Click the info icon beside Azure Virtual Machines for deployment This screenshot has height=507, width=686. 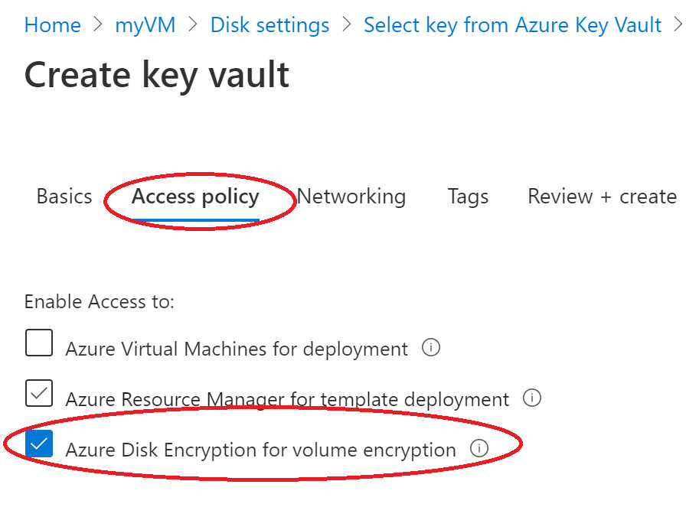pyautogui.click(x=432, y=348)
